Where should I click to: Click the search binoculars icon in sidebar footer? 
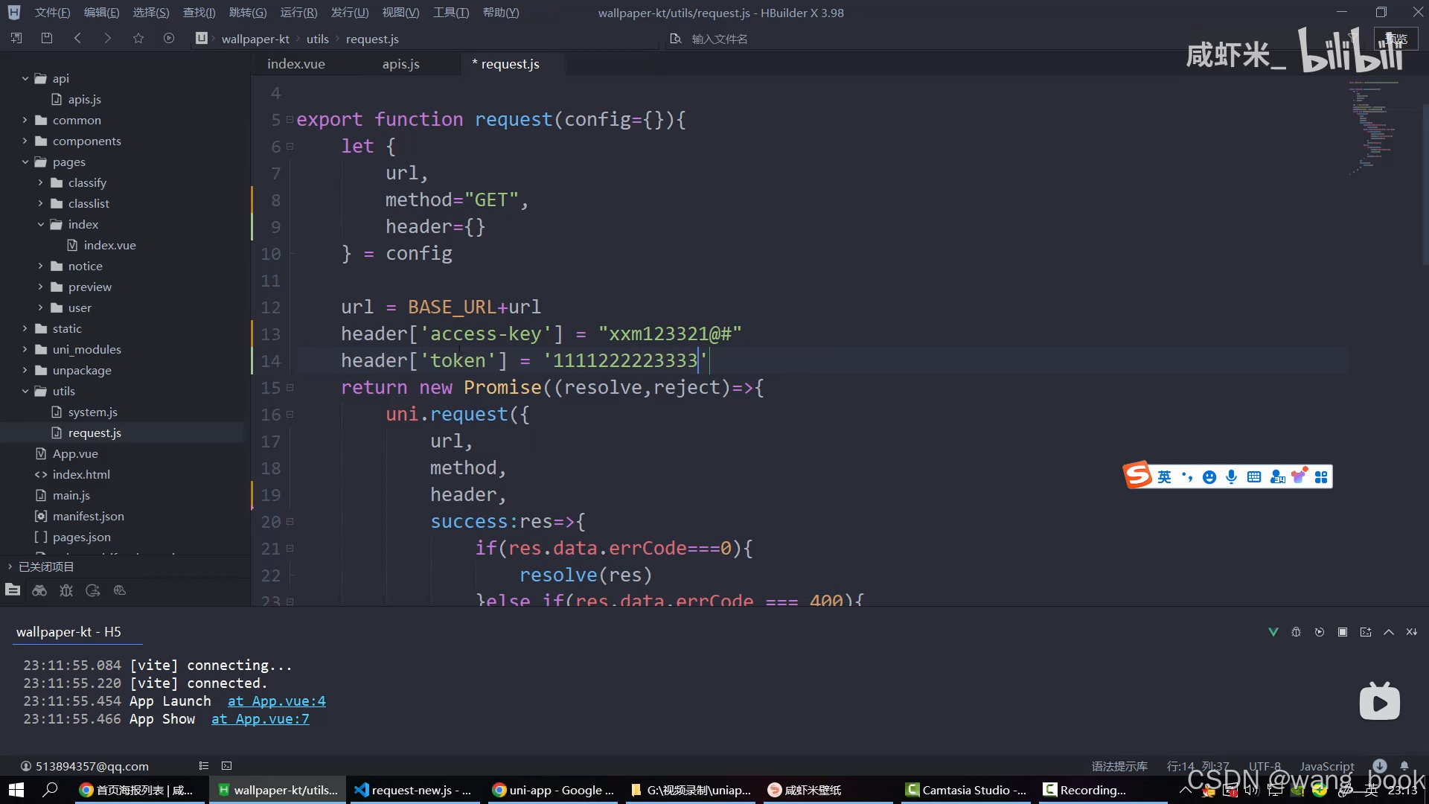(x=39, y=590)
